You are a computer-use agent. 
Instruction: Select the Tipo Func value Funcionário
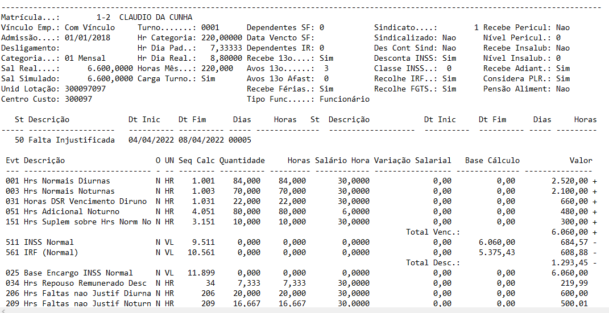(x=345, y=99)
